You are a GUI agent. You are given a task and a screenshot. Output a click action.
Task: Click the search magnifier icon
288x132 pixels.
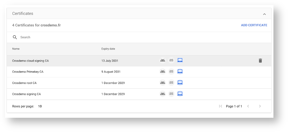click(15, 37)
